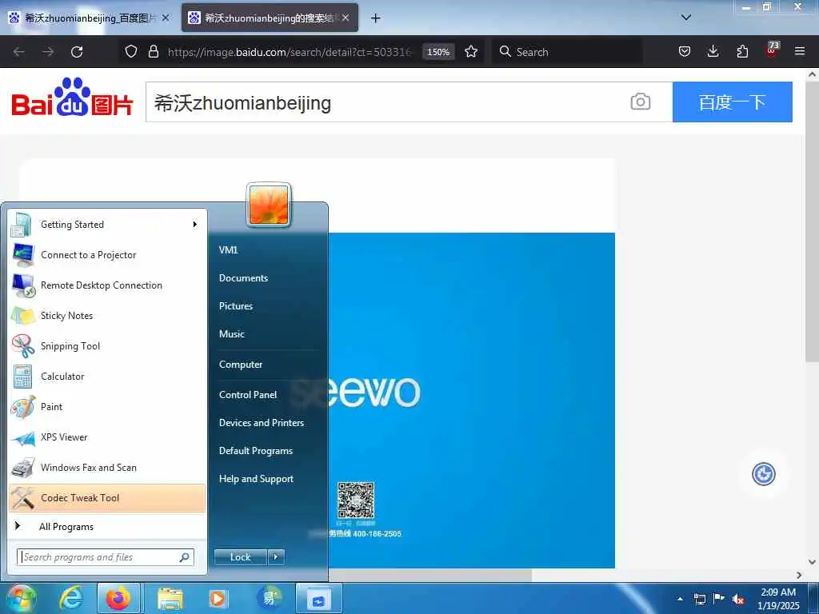List all tabs dropdown chevron

[686, 18]
